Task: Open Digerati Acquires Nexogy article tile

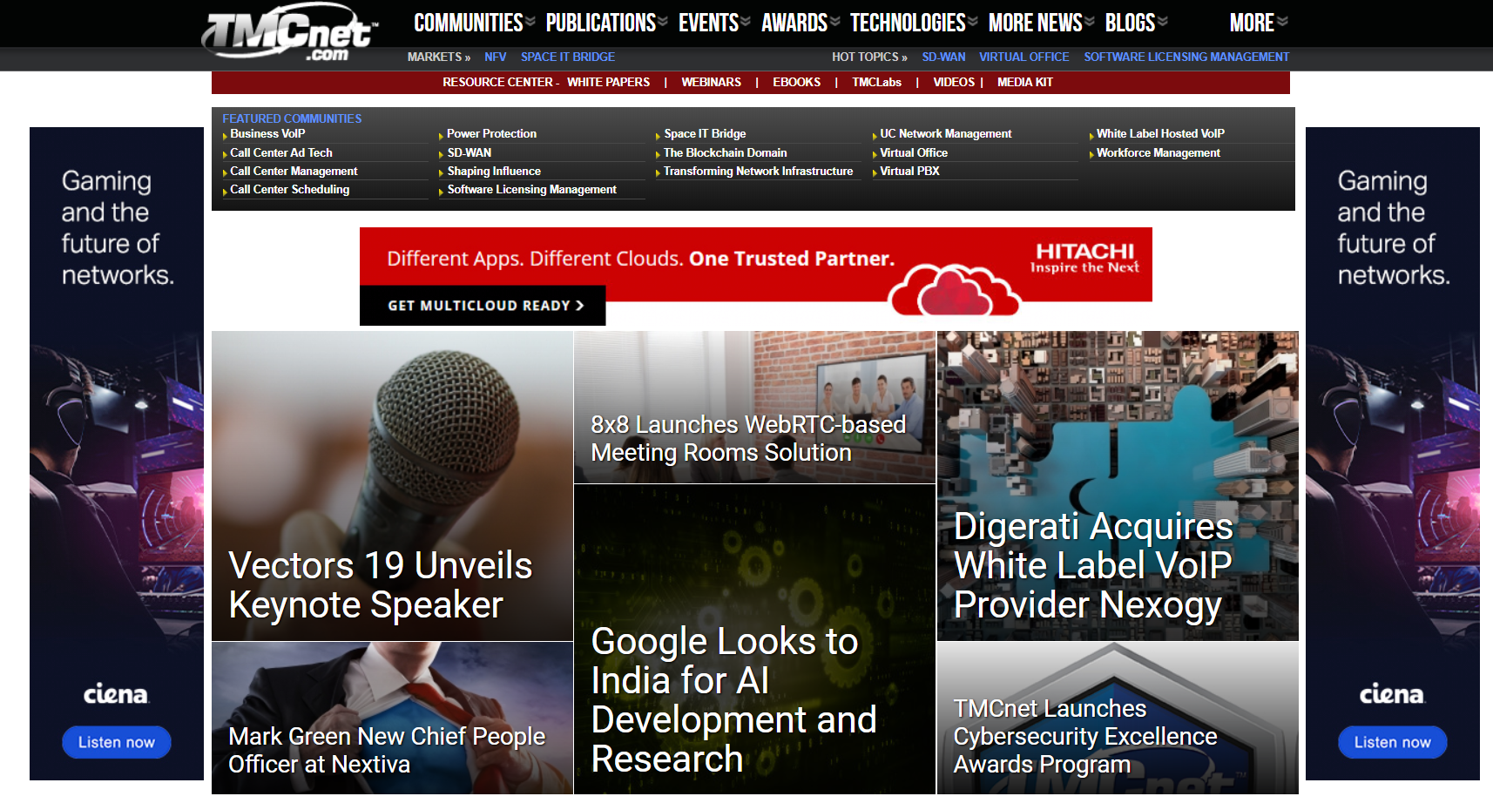Action: coord(1093,566)
